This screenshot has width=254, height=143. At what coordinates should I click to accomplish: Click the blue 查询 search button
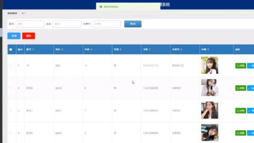pos(133,24)
